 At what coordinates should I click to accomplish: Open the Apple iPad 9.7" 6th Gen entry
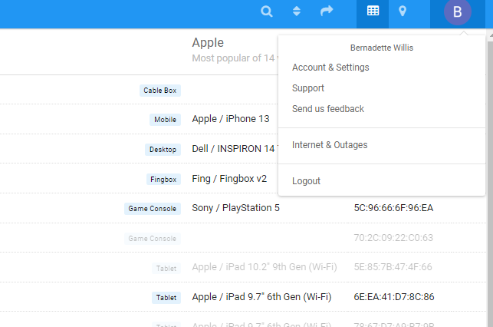pos(261,297)
